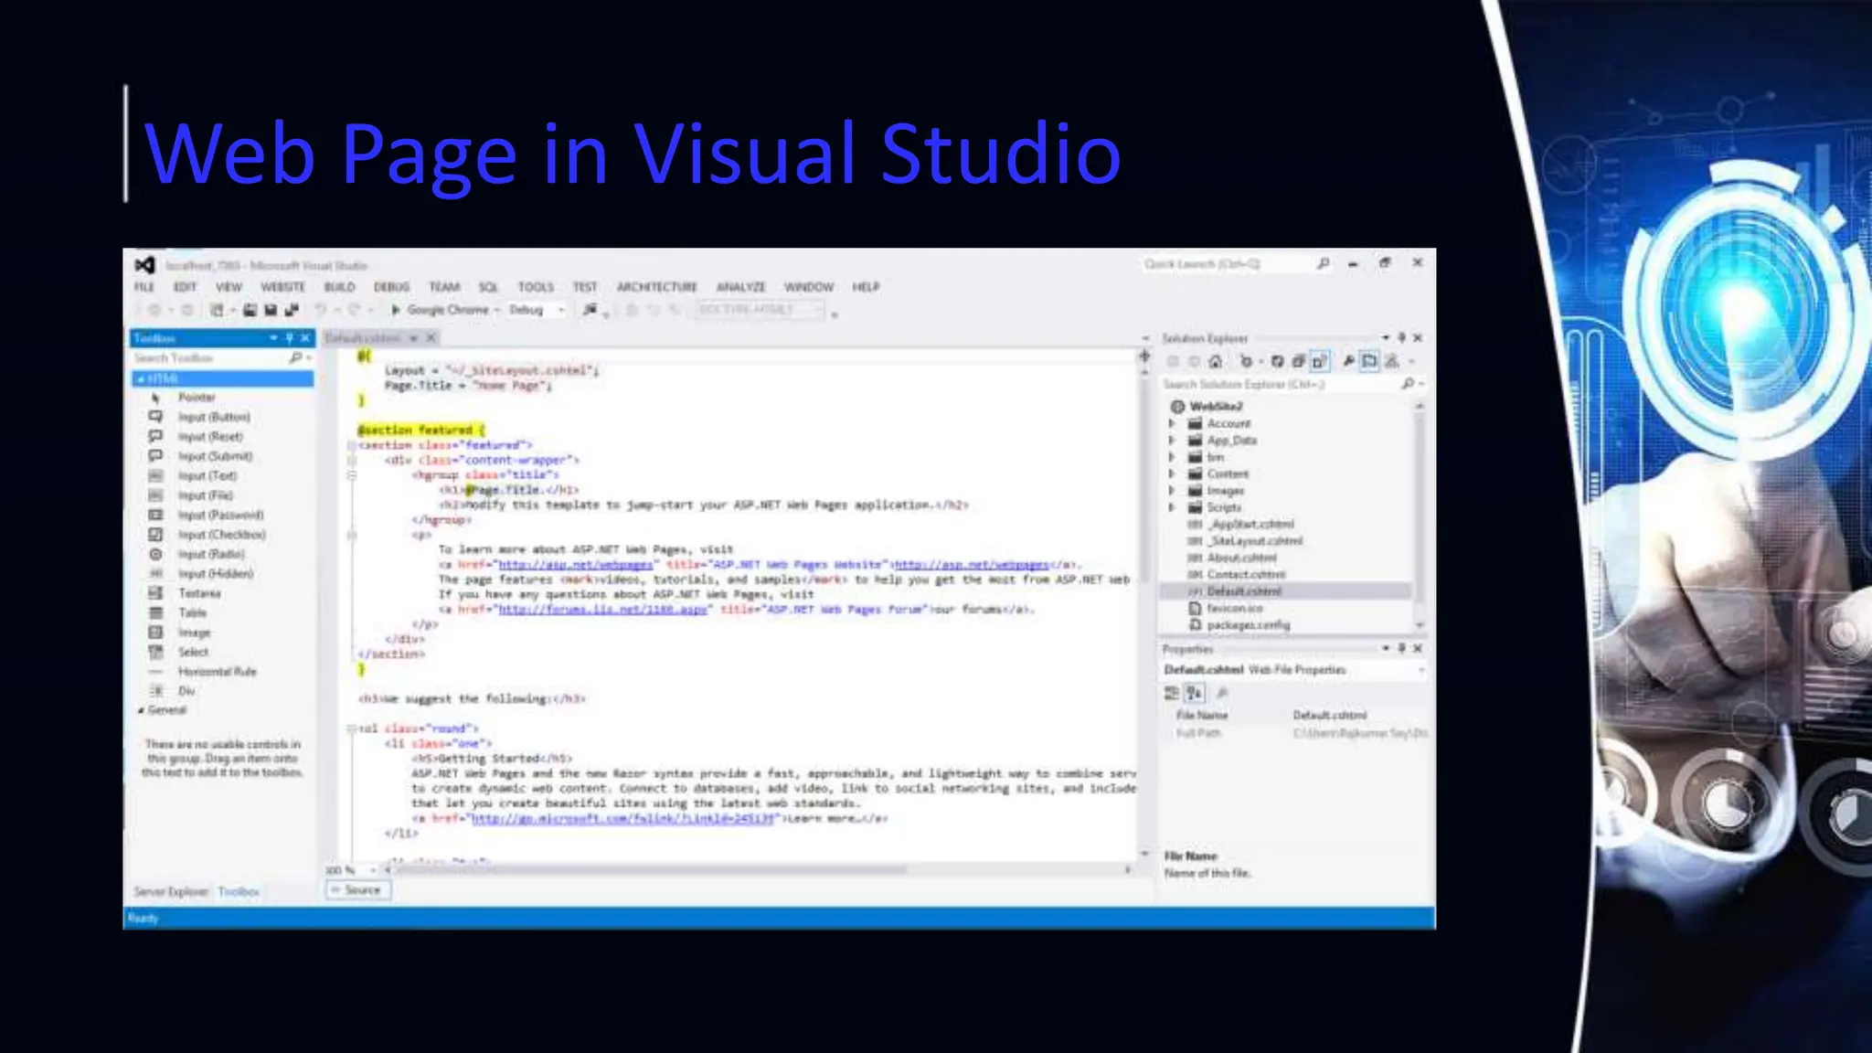Open the TOOLS menu
The width and height of the screenshot is (1872, 1053).
[x=536, y=287]
